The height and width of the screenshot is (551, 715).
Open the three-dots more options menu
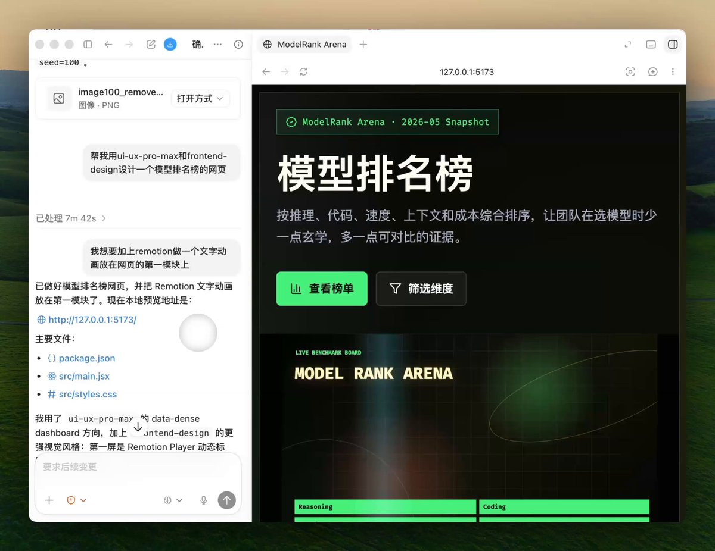pyautogui.click(x=217, y=45)
